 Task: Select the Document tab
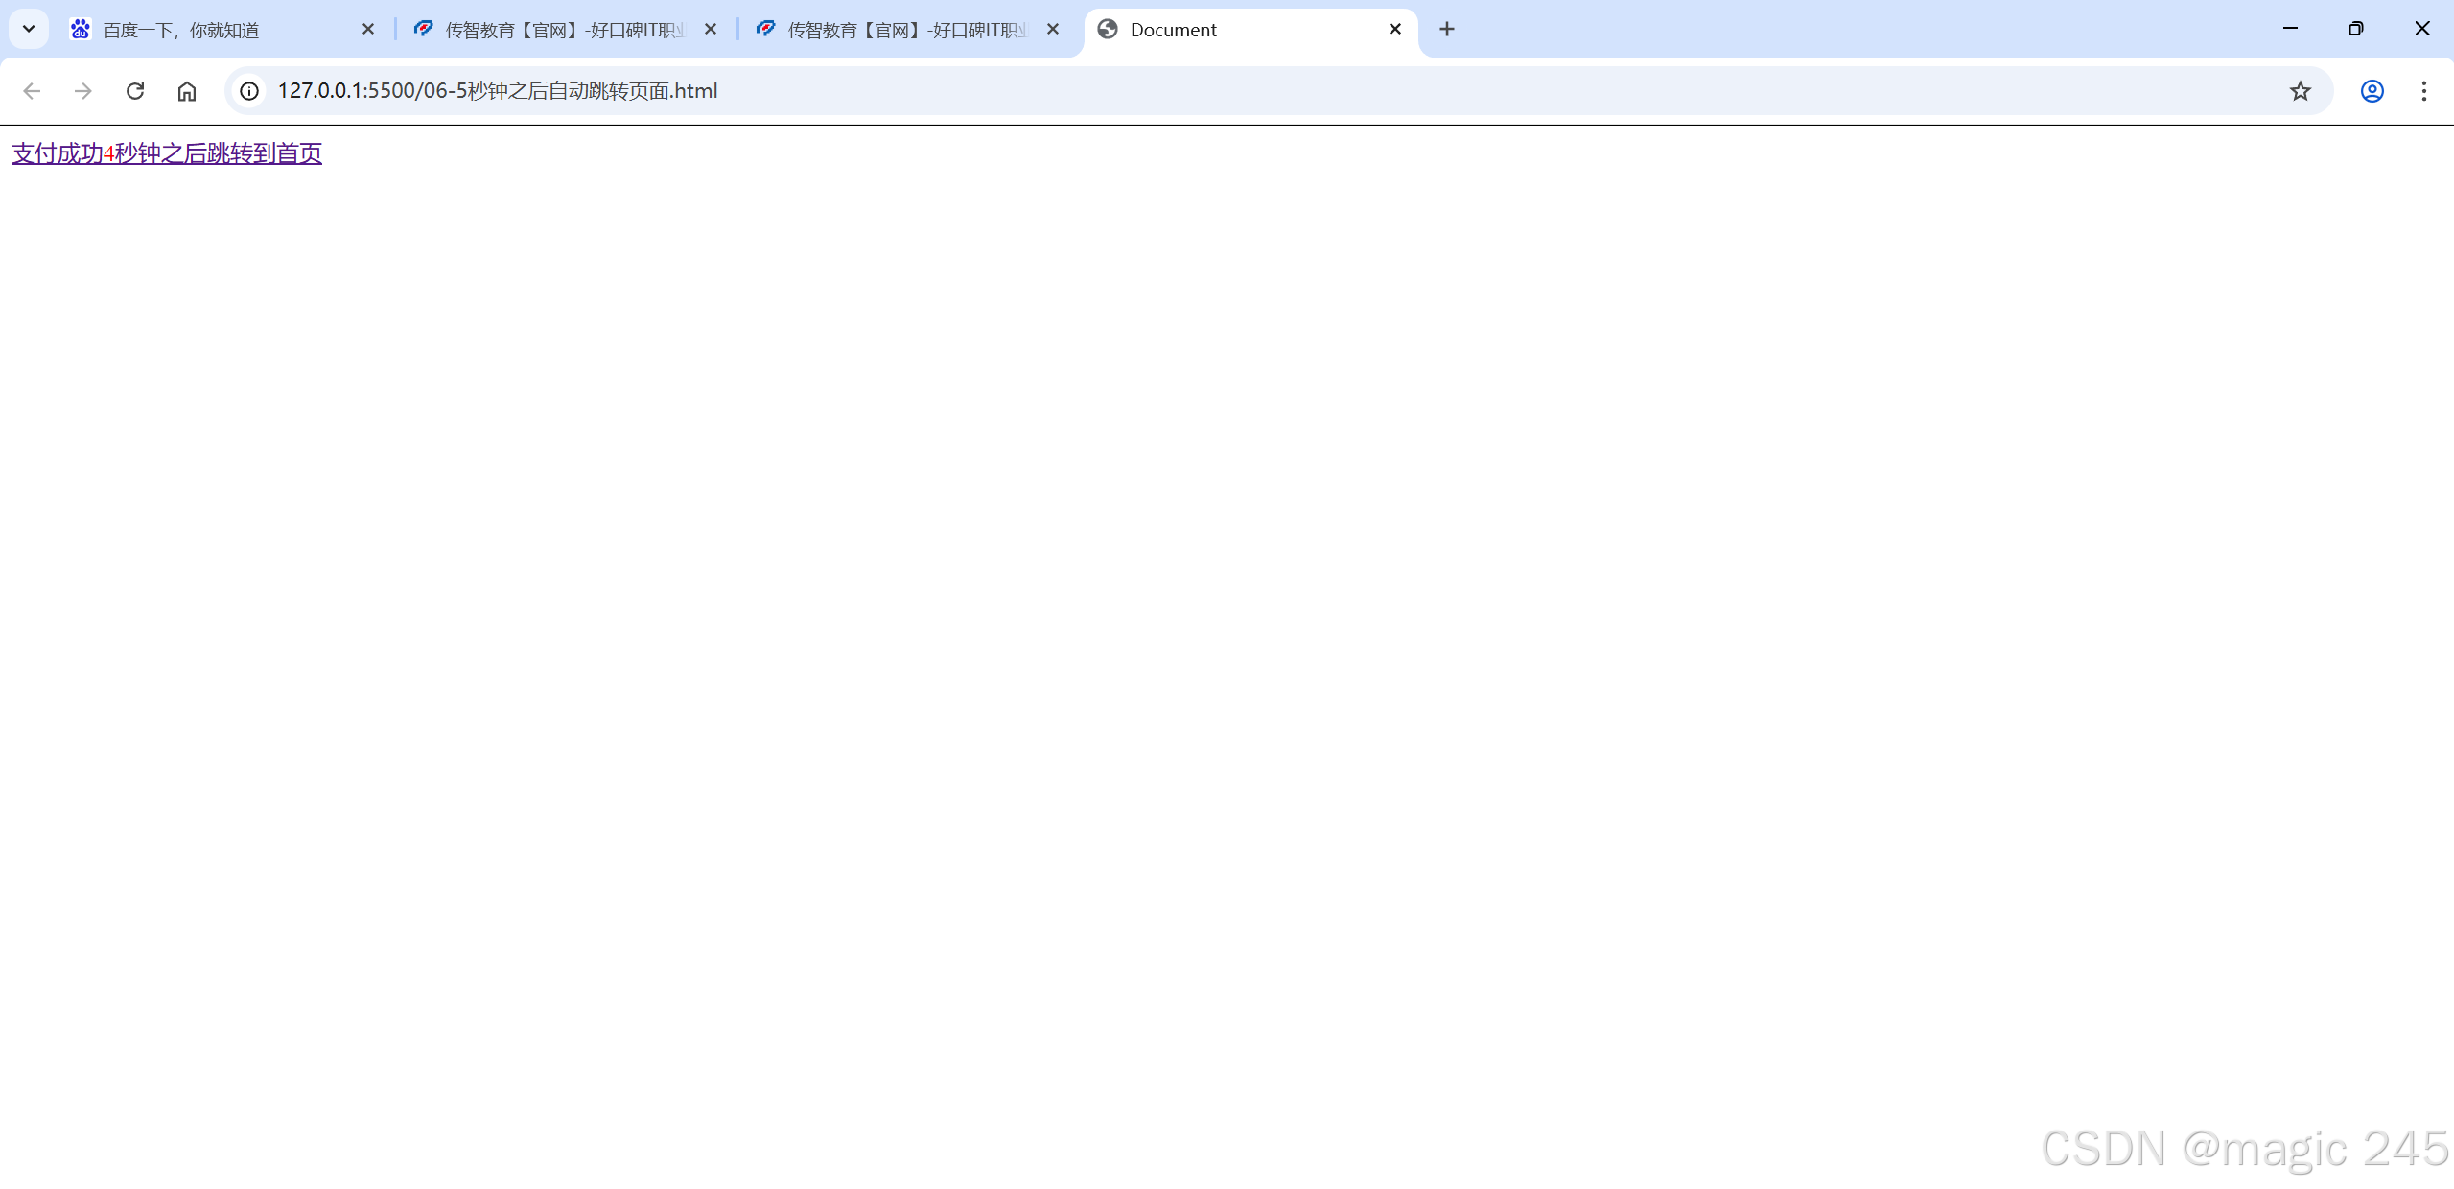(1237, 30)
